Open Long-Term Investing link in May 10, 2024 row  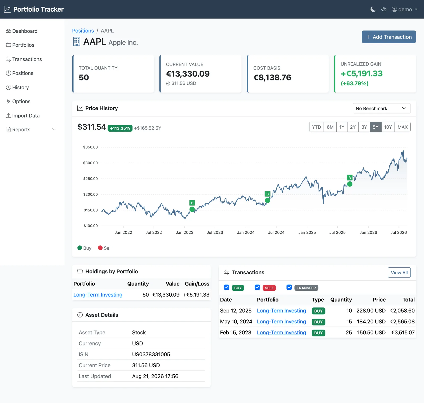pos(281,322)
